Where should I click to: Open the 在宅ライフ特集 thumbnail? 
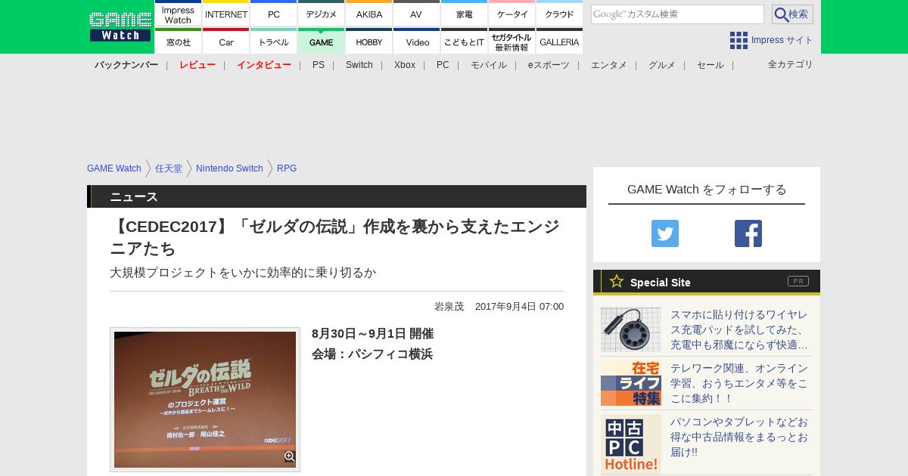[631, 383]
